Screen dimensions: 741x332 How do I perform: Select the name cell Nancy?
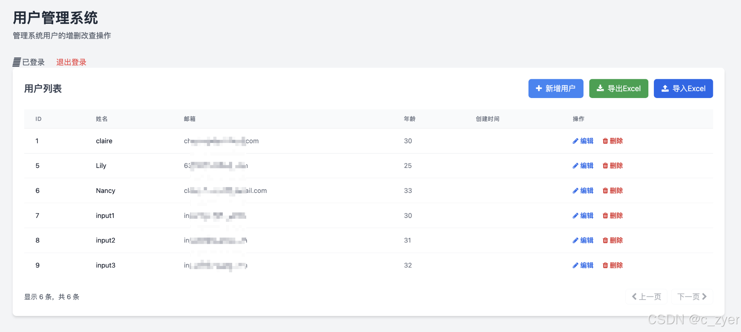pos(106,191)
